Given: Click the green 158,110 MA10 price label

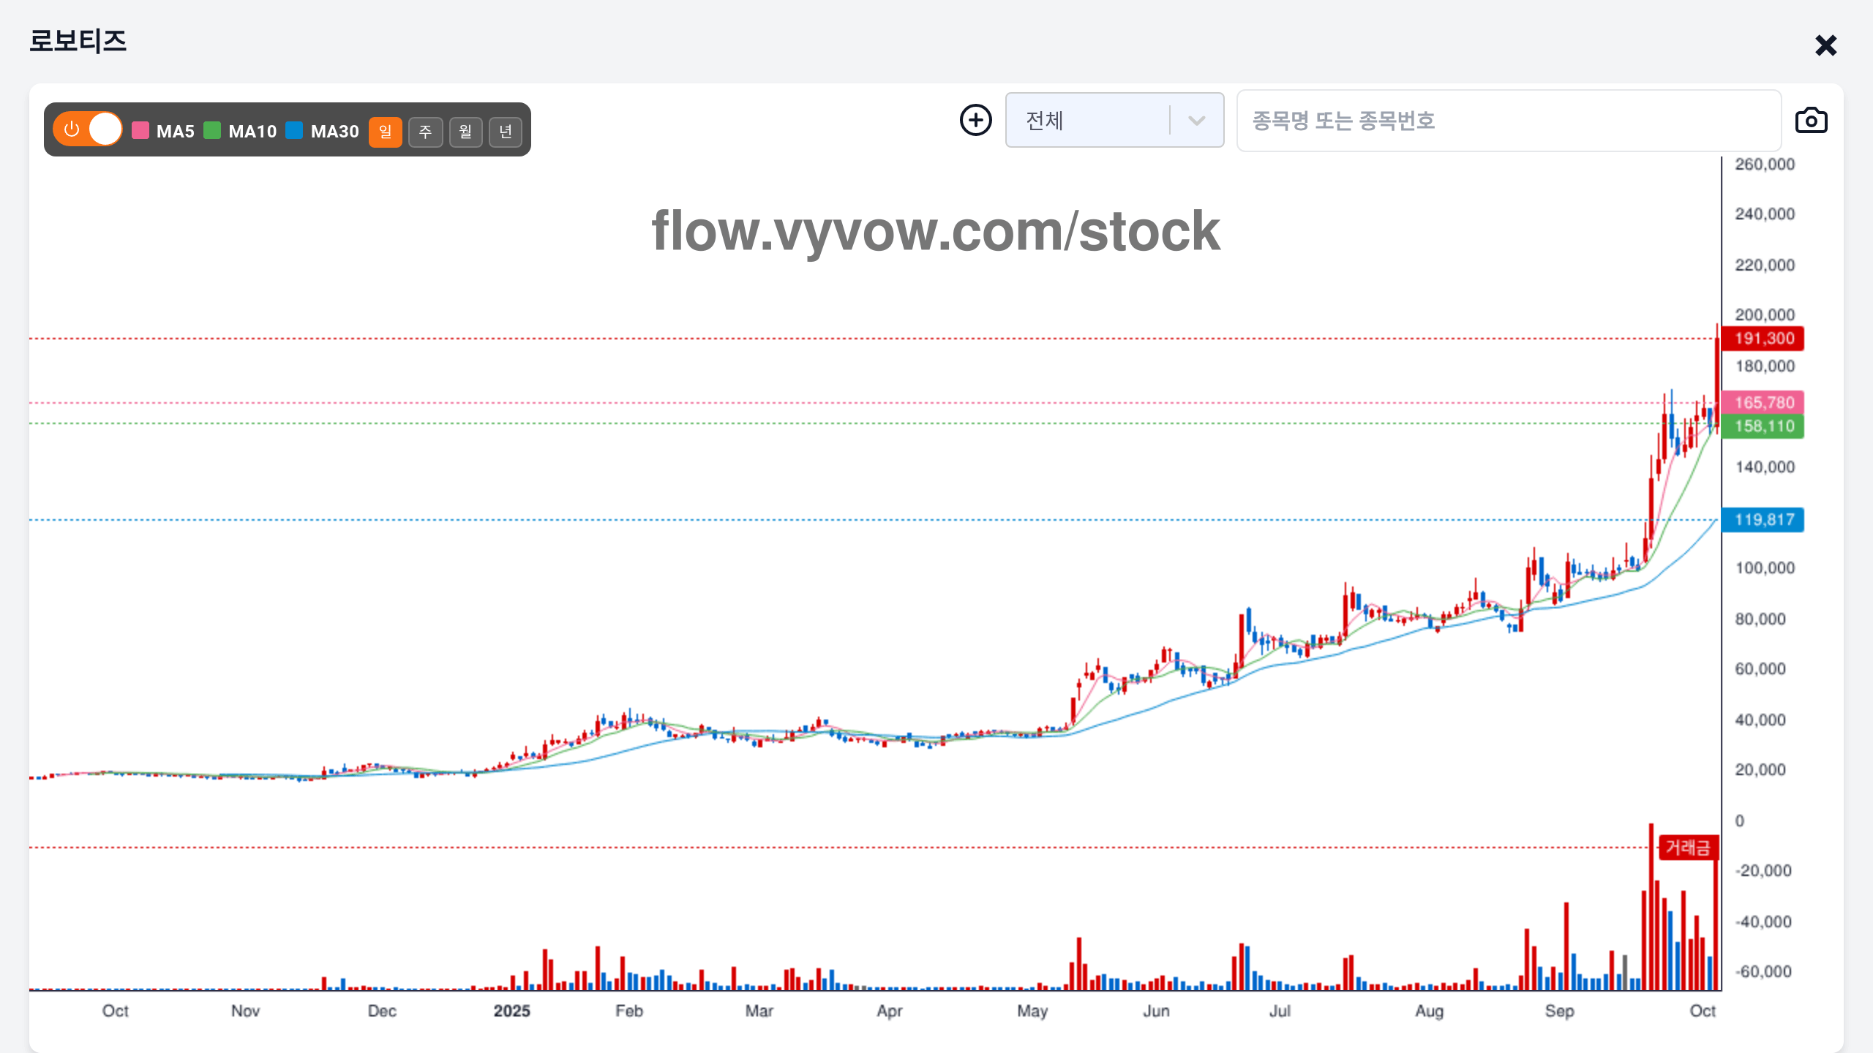Looking at the screenshot, I should tap(1763, 426).
